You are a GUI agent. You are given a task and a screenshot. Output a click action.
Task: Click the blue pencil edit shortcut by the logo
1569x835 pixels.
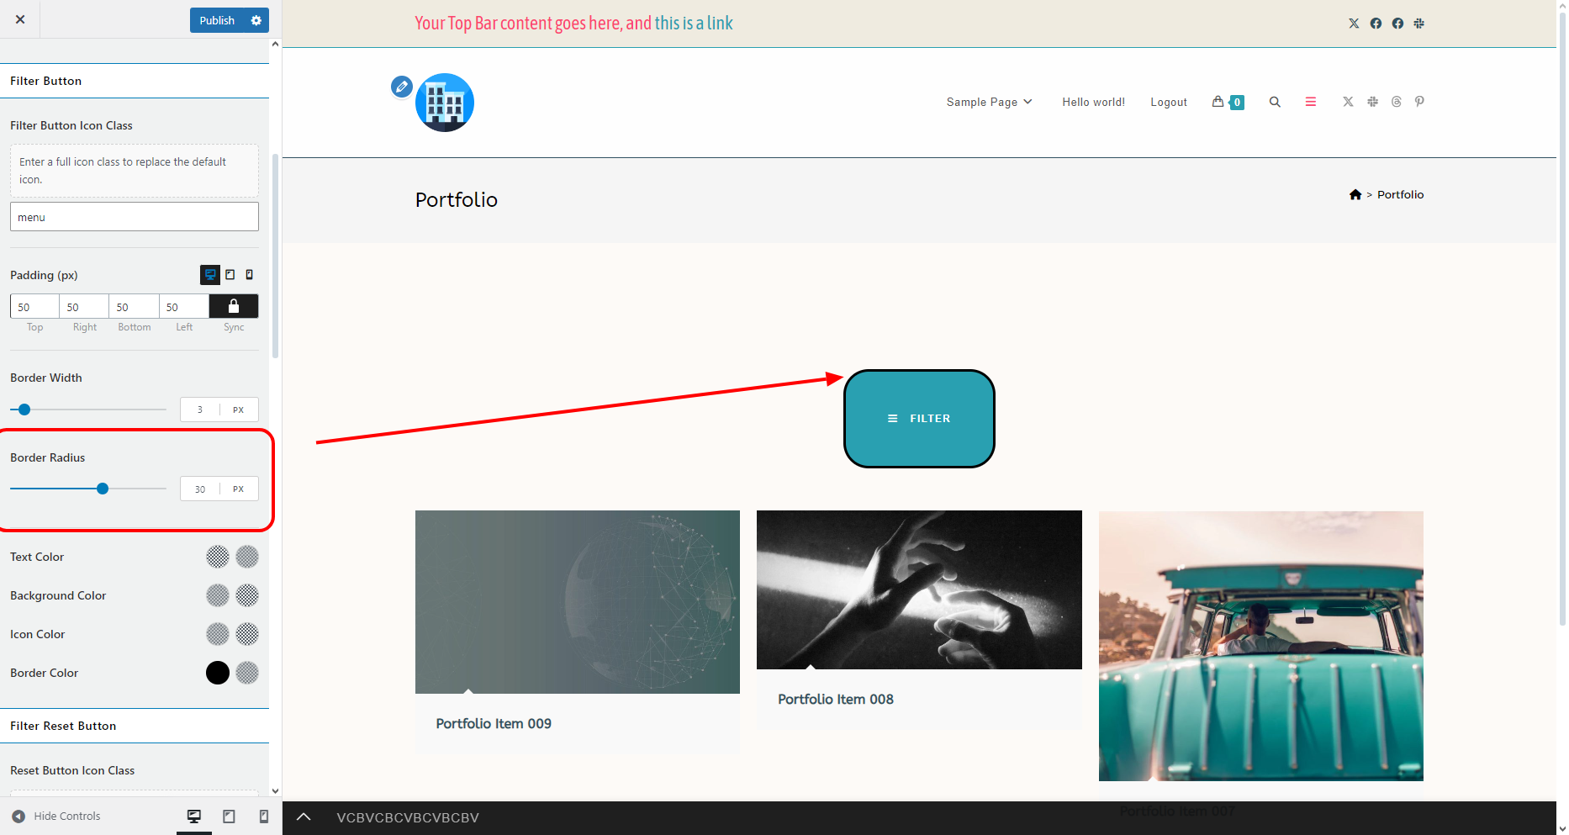tap(402, 87)
